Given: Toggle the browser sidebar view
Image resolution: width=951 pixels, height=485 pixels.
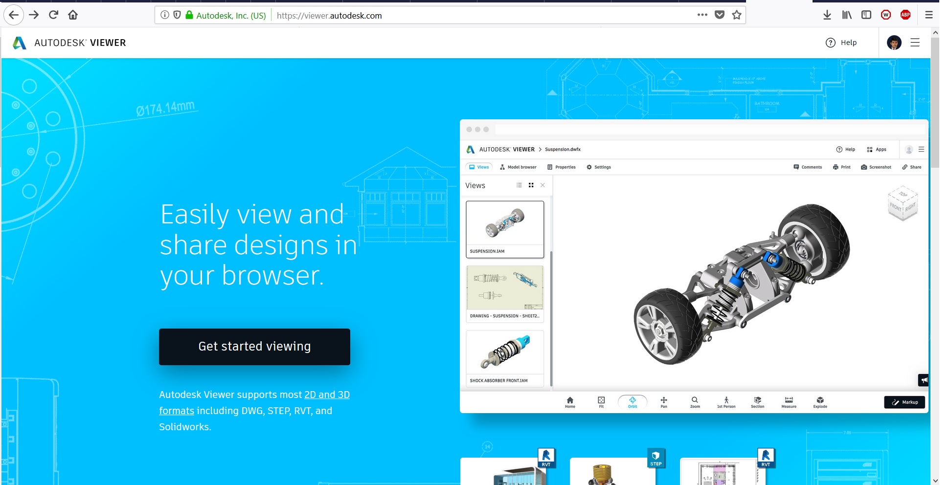Looking at the screenshot, I should point(866,15).
